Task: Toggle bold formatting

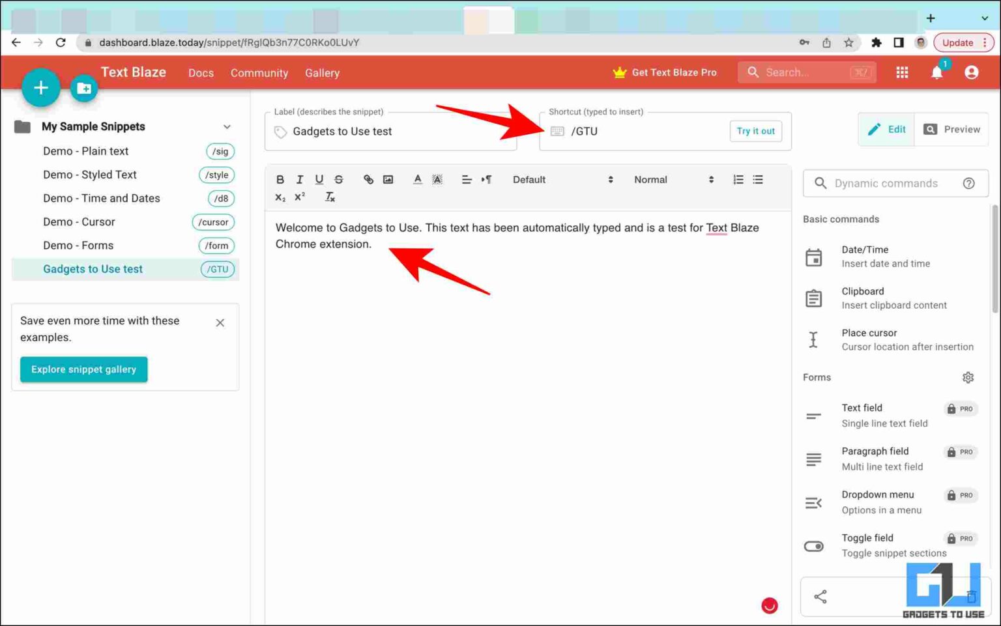Action: [280, 179]
